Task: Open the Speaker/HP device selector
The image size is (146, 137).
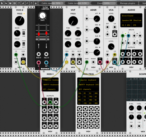Action: [131, 20]
